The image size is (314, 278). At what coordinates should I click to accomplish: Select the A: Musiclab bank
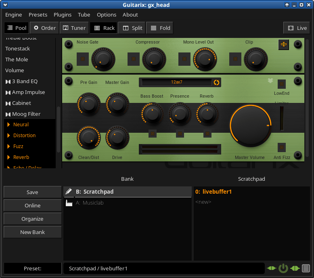coord(128,203)
